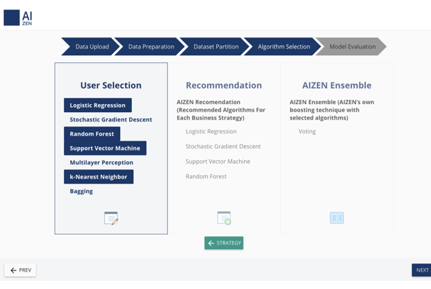This screenshot has width=431, height=289.
Task: Select the Recommendation panel heading
Action: [224, 86]
